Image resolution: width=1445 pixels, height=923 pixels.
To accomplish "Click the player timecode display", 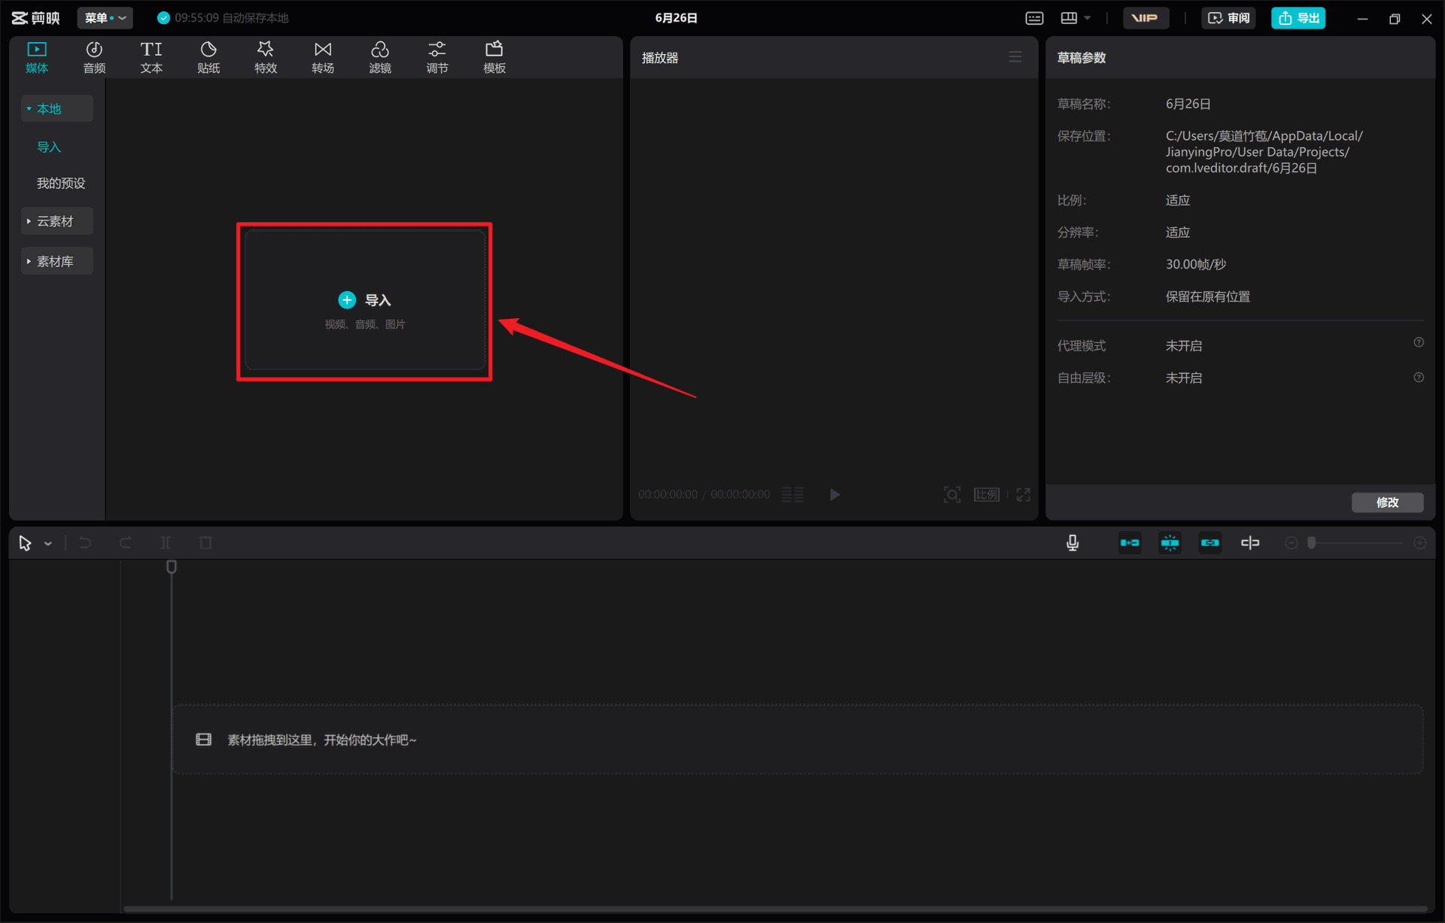I will pos(704,494).
